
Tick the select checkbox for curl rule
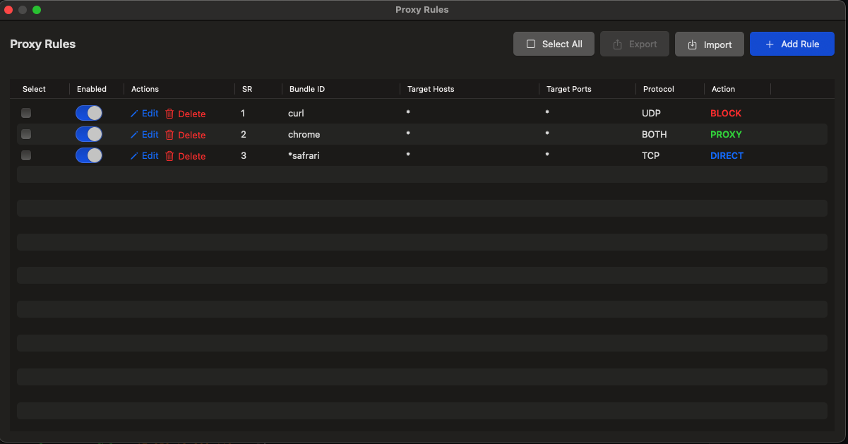[x=26, y=113]
